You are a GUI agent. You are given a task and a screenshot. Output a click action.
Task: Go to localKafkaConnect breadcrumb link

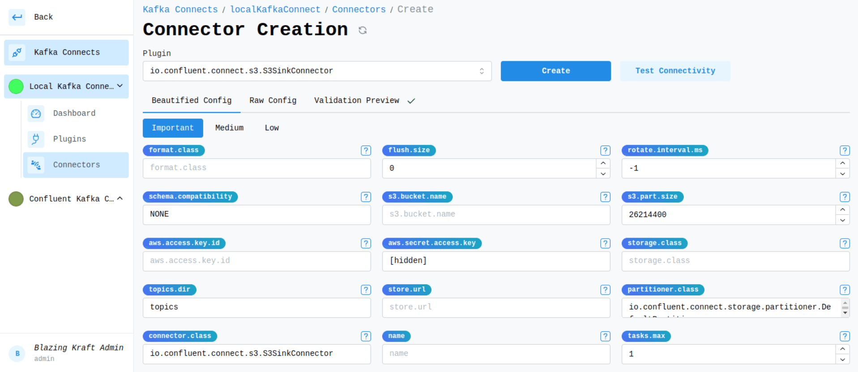[x=275, y=9]
